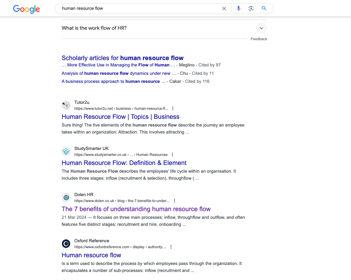Screen dimensions: 351x280
Task: Click the Google logo
Action: [x=26, y=9]
